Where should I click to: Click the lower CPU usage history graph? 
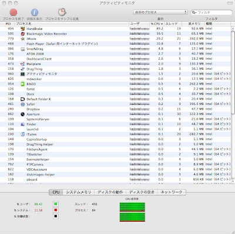point(132,217)
